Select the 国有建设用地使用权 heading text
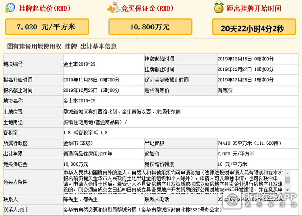The image size is (302, 216). point(34,47)
